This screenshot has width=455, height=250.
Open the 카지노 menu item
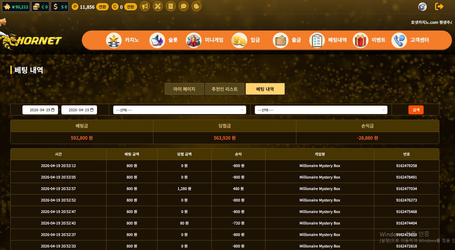point(123,40)
